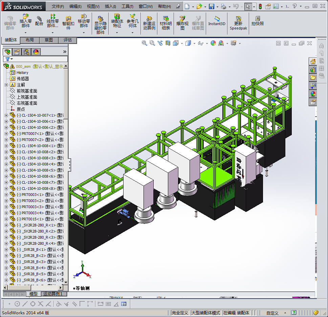Image resolution: width=328 pixels, height=317 pixels.
Task: Click status bar help question icon
Action: point(294,313)
